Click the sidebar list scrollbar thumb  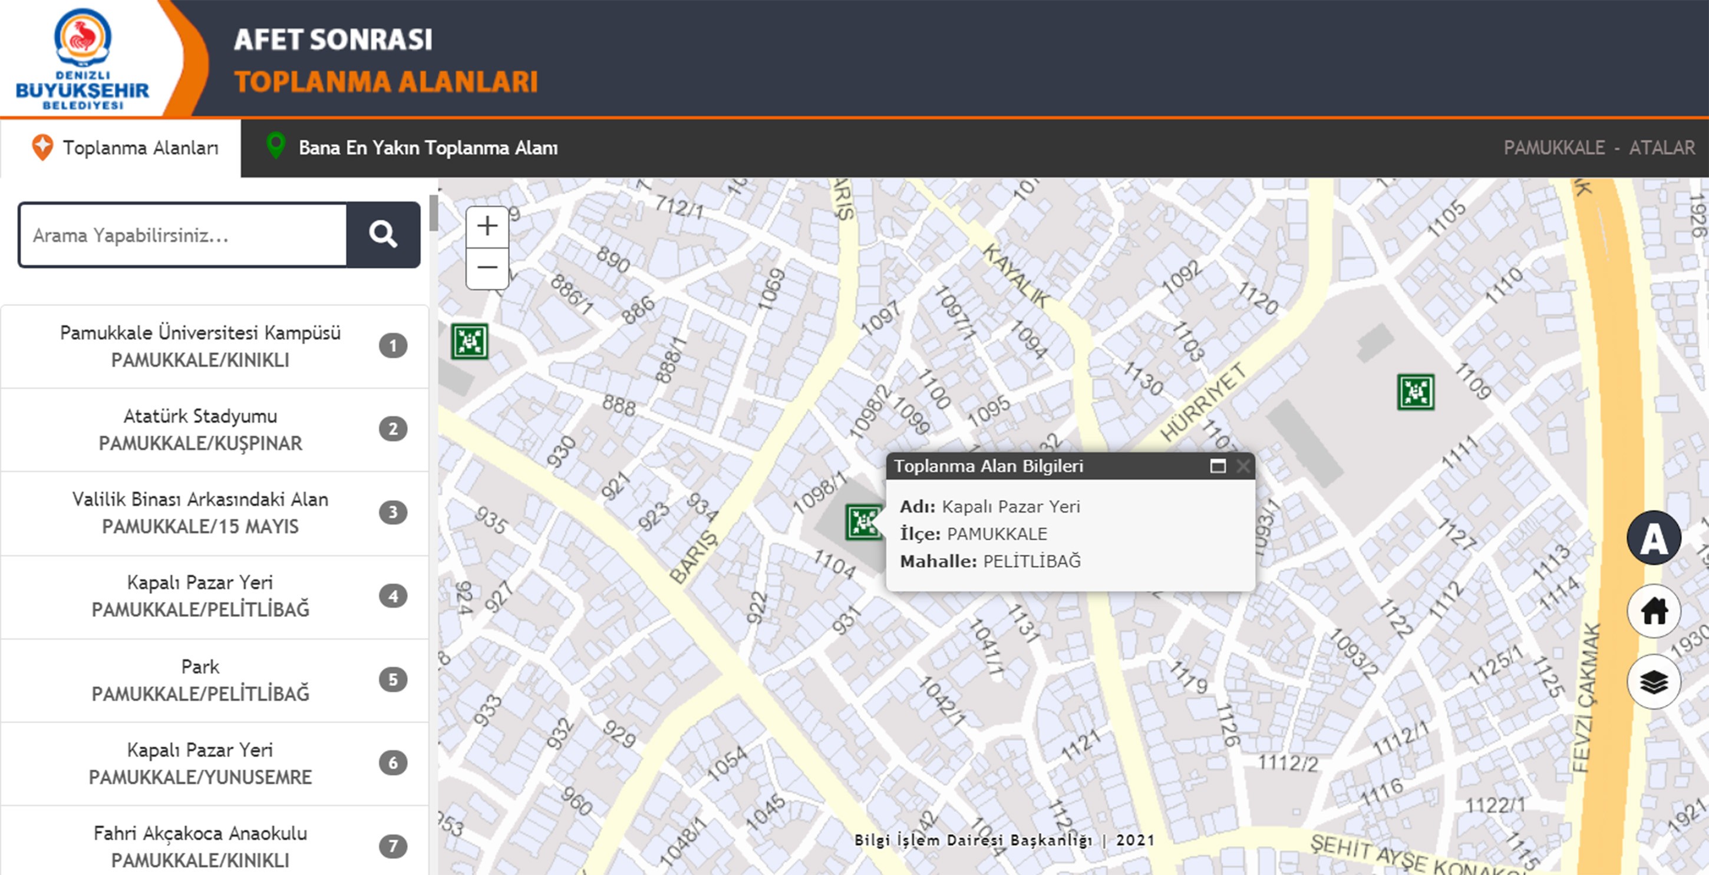pyautogui.click(x=433, y=213)
